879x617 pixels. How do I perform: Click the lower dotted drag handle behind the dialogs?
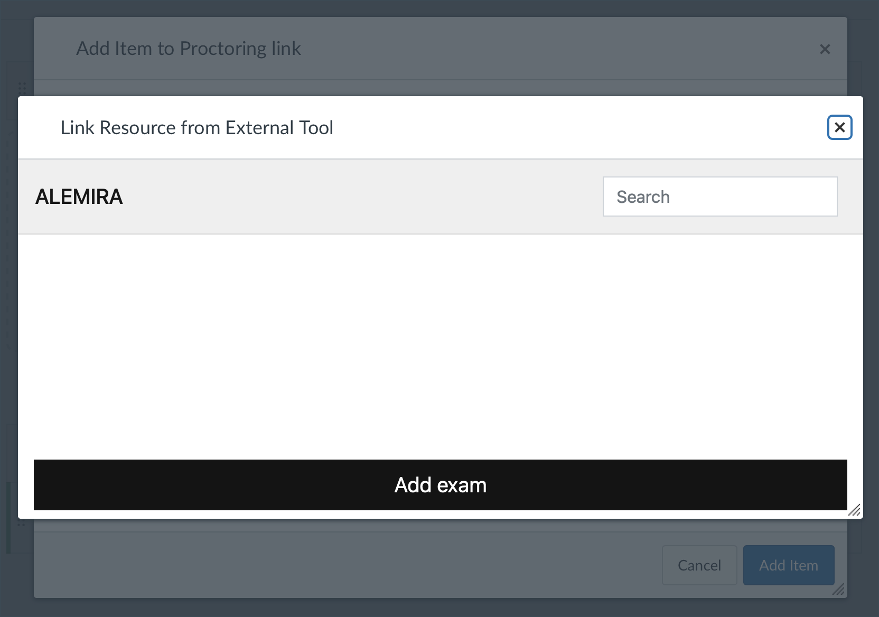click(21, 523)
